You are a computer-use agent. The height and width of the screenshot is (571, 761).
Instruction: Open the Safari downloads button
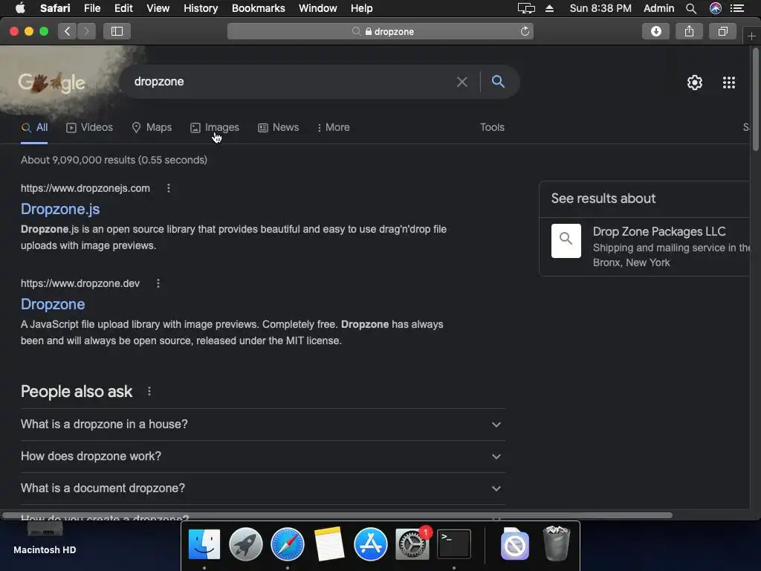(655, 31)
